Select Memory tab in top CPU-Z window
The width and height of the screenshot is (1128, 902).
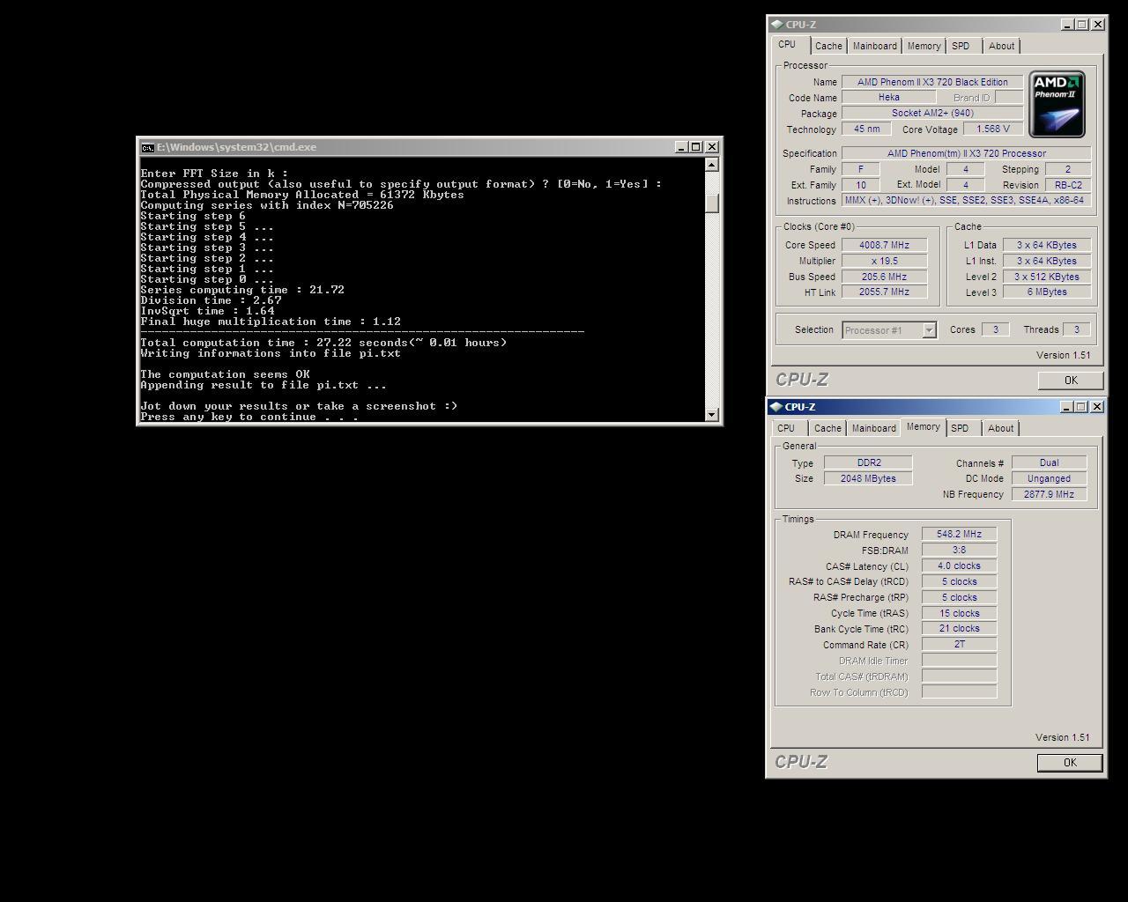click(924, 46)
